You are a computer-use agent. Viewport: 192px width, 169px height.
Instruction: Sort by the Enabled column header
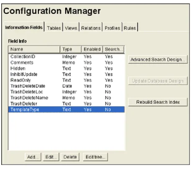(92, 49)
